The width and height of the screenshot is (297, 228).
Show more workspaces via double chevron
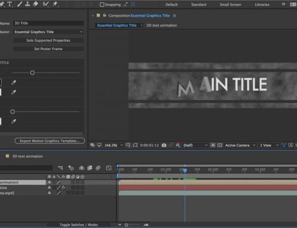[x=283, y=4]
